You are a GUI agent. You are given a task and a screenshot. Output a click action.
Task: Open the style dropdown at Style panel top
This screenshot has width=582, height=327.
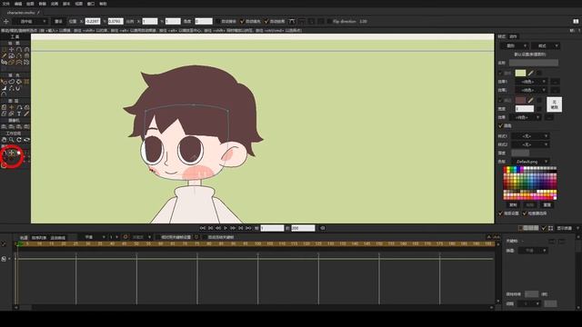pyautogui.click(x=546, y=46)
